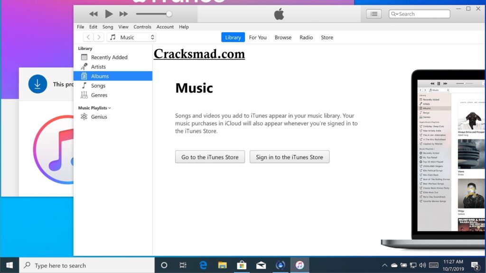Open the touch keyboard tray icon
486x273 pixels.
[434, 265]
